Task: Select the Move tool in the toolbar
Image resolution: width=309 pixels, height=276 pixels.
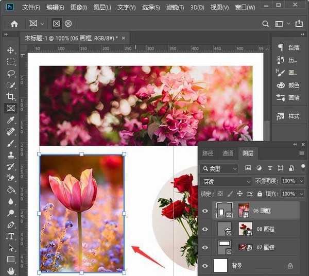Action: pyautogui.click(x=10, y=50)
